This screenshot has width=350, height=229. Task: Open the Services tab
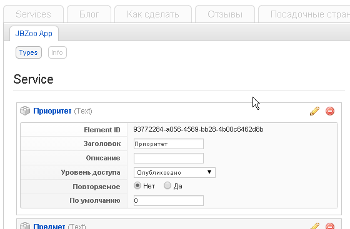click(x=34, y=14)
